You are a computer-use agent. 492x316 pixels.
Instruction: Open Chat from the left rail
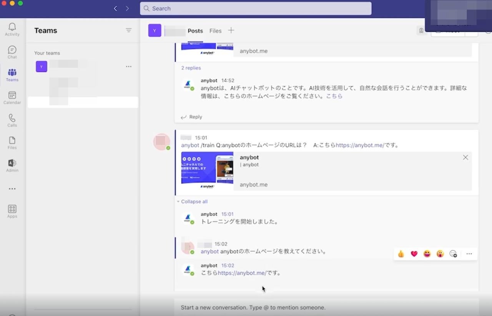click(x=12, y=52)
